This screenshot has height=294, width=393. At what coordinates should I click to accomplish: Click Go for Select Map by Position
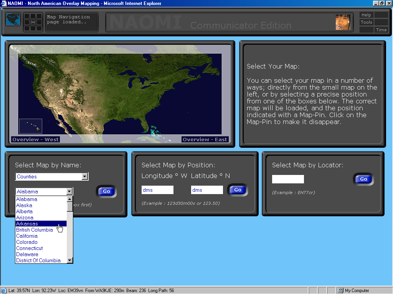pyautogui.click(x=237, y=190)
